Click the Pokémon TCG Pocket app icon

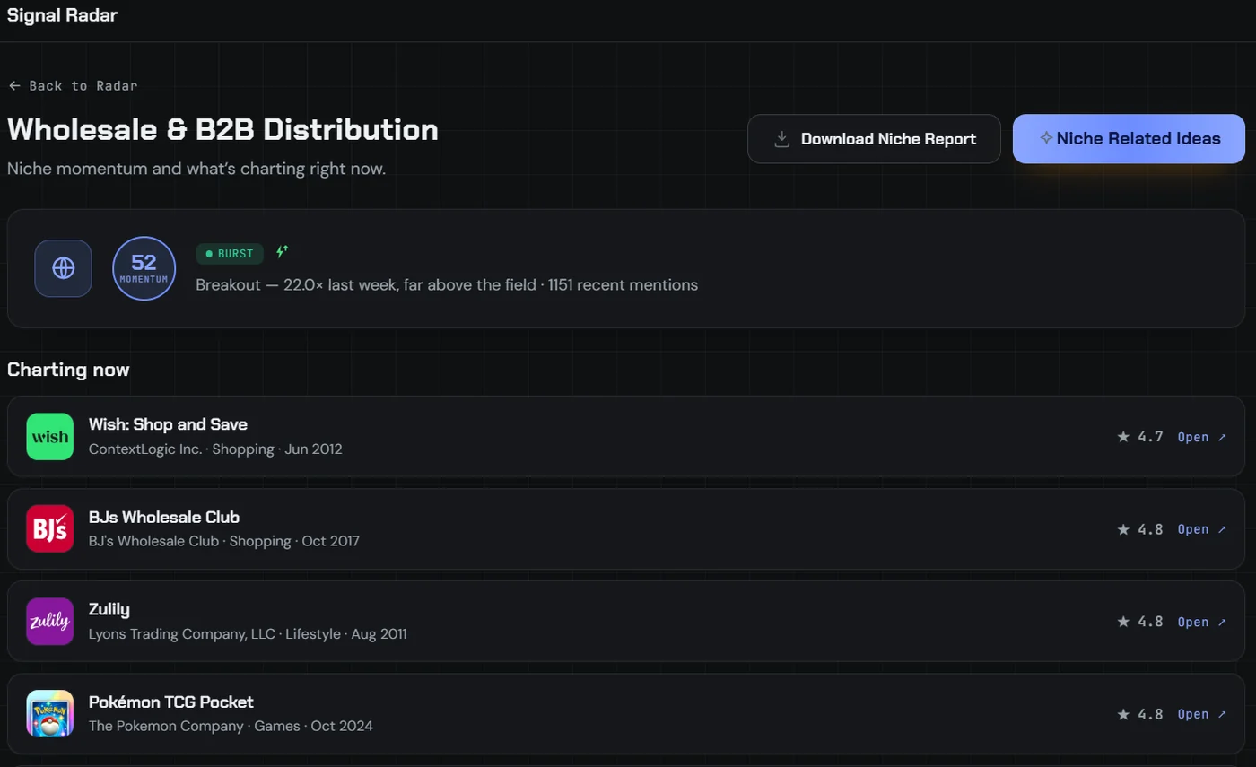[50, 714]
